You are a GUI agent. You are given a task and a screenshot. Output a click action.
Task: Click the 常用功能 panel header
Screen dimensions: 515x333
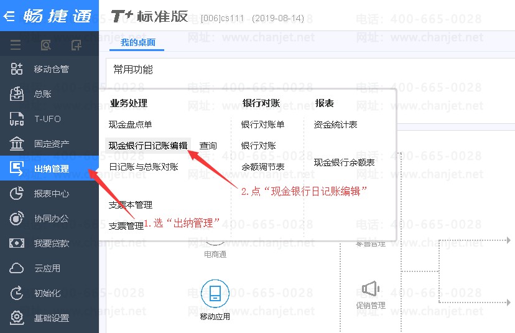point(133,70)
